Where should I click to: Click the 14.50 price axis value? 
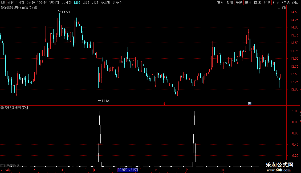click(x=294, y=12)
